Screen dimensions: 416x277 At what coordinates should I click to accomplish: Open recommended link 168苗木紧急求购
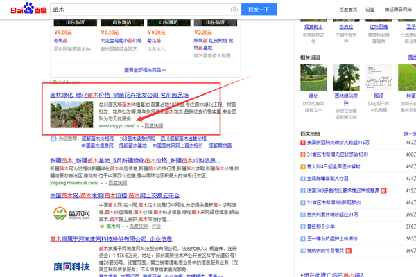click(x=137, y=138)
